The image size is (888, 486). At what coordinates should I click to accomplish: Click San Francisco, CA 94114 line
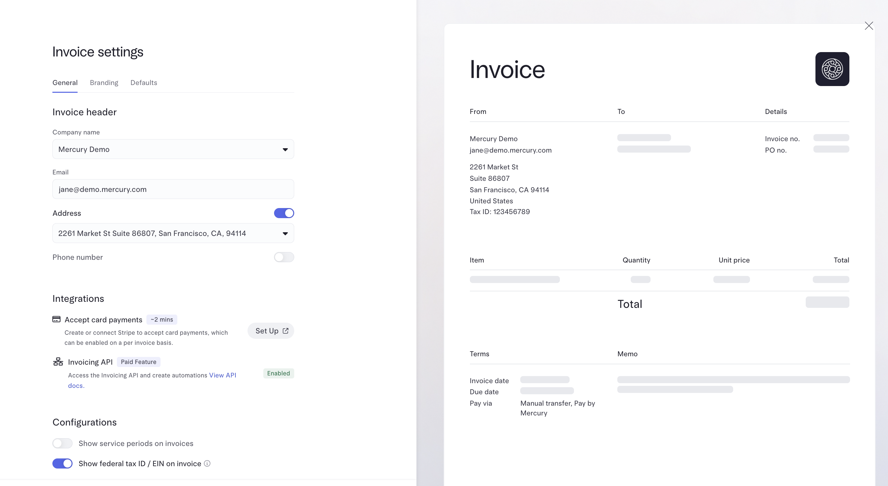(509, 190)
